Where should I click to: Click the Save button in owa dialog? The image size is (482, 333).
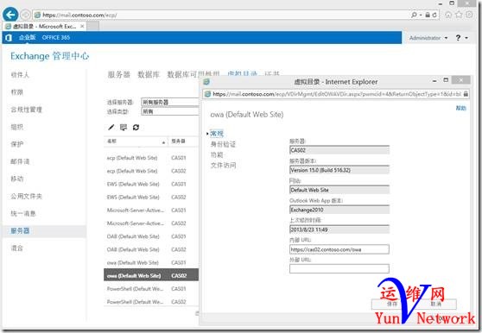(392, 304)
